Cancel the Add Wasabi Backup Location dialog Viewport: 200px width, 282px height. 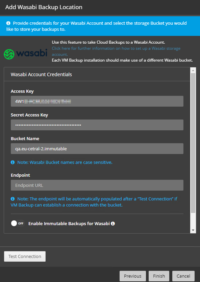pos(183,276)
